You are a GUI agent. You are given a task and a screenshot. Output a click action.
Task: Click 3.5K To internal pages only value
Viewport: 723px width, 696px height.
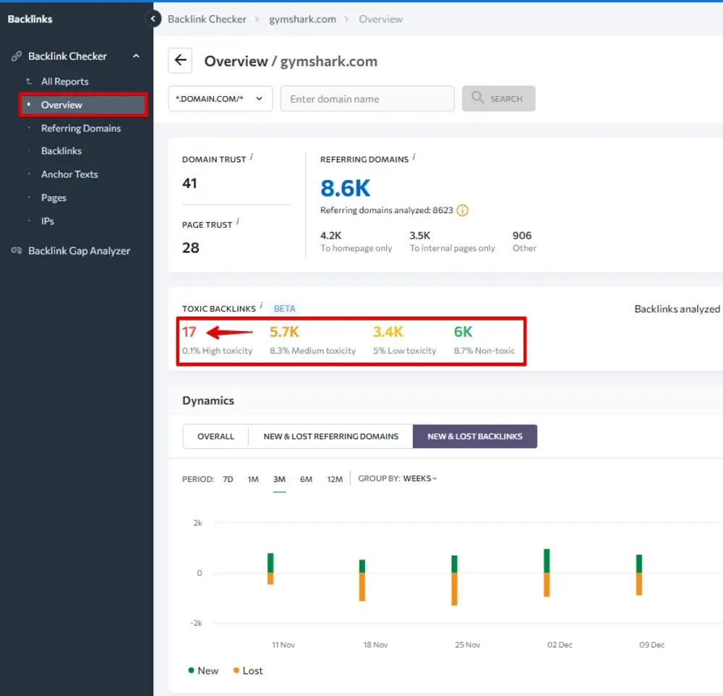(420, 236)
